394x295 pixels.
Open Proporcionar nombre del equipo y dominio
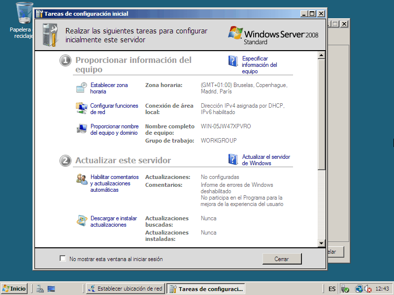[x=114, y=129]
